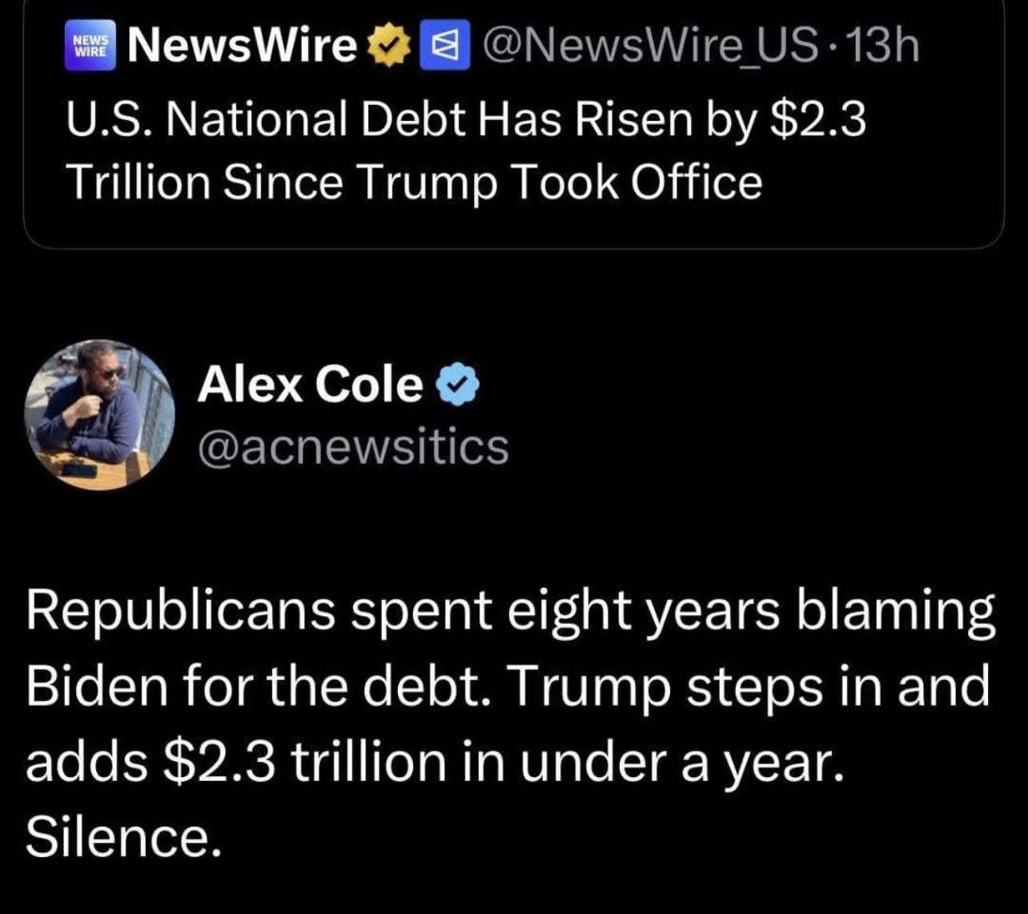Image resolution: width=1028 pixels, height=914 pixels.
Task: Click Alex Cole's blue verified checkmark
Action: tap(457, 386)
